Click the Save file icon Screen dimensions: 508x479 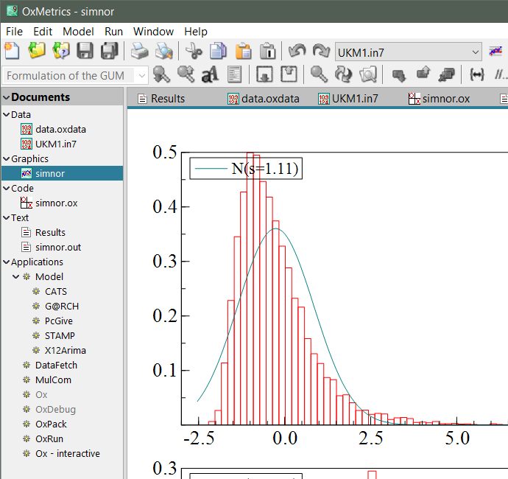[85, 51]
